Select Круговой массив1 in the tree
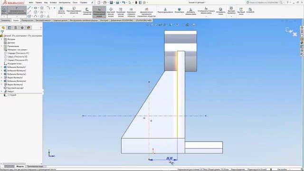 [14, 88]
